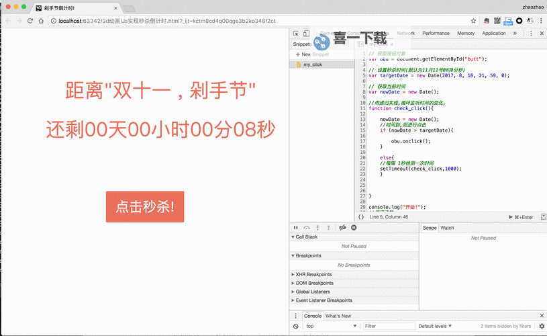Image resolution: width=547 pixels, height=336 pixels.
Task: Open the black circle extension icon
Action: tap(519, 21)
